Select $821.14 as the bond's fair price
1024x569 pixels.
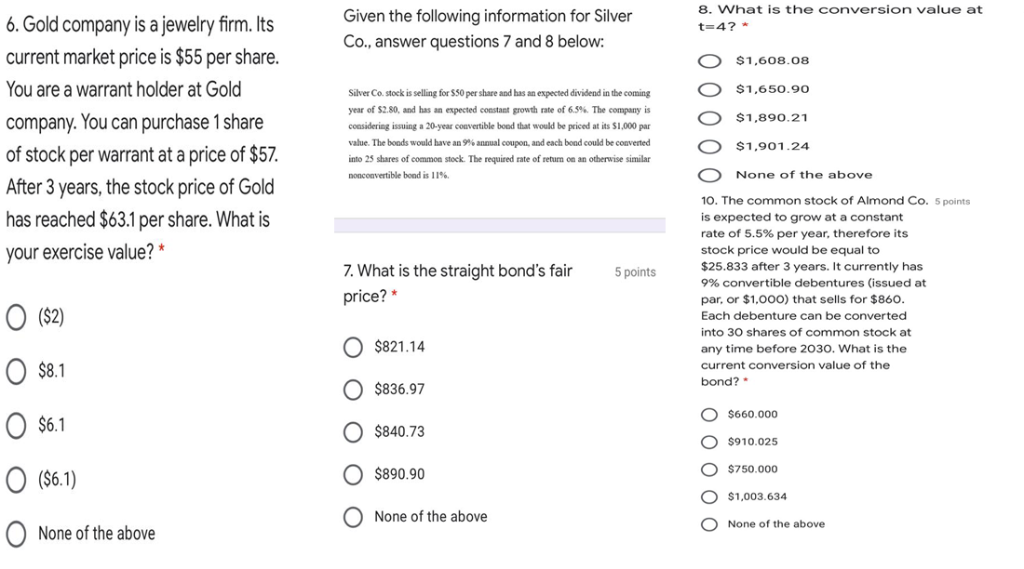pyautogui.click(x=353, y=347)
